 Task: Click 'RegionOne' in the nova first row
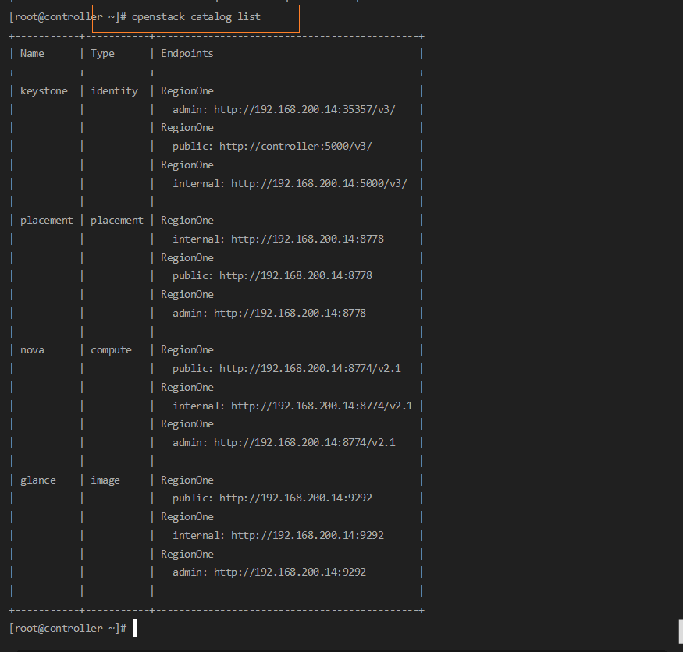pos(187,350)
